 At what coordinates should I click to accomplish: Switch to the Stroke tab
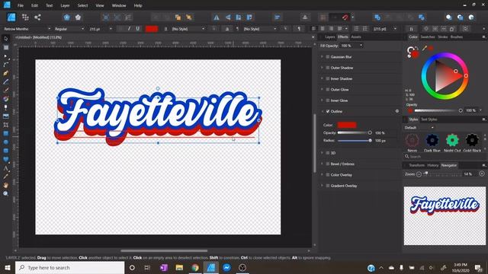click(442, 37)
